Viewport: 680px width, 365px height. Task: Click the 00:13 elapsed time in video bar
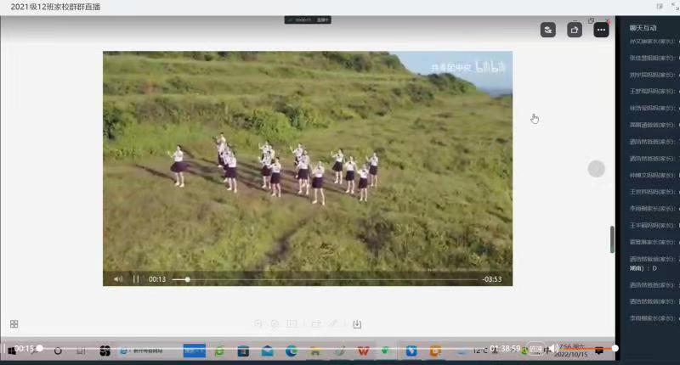pos(157,279)
